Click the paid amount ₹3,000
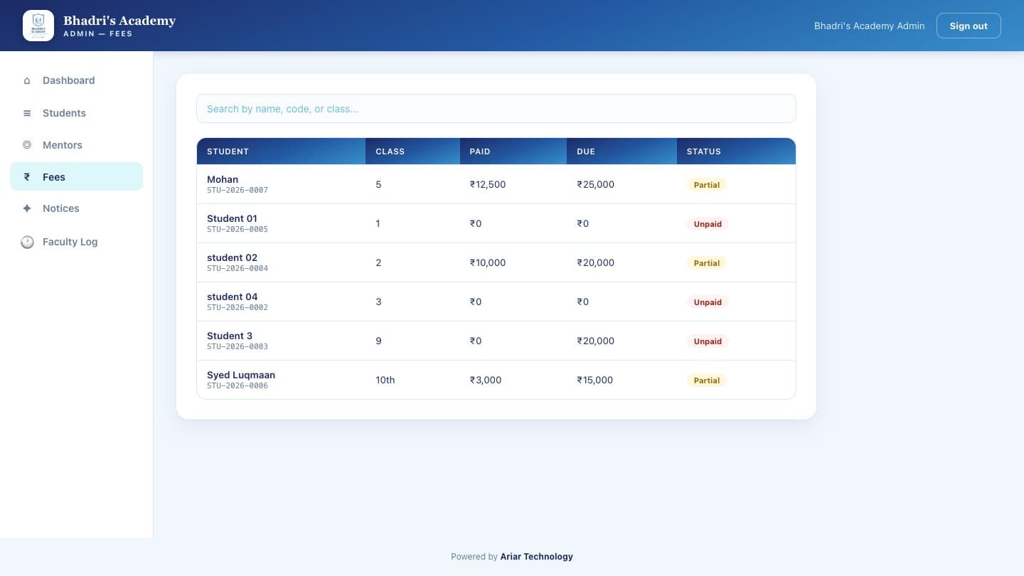The height and width of the screenshot is (576, 1024). click(x=486, y=380)
